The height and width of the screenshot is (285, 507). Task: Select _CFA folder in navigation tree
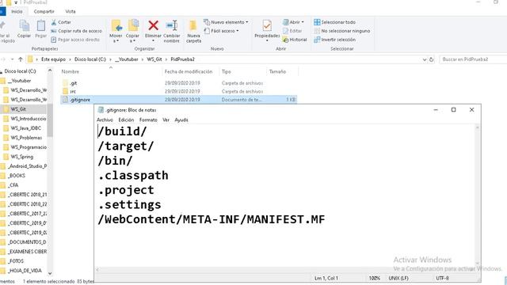[13, 185]
